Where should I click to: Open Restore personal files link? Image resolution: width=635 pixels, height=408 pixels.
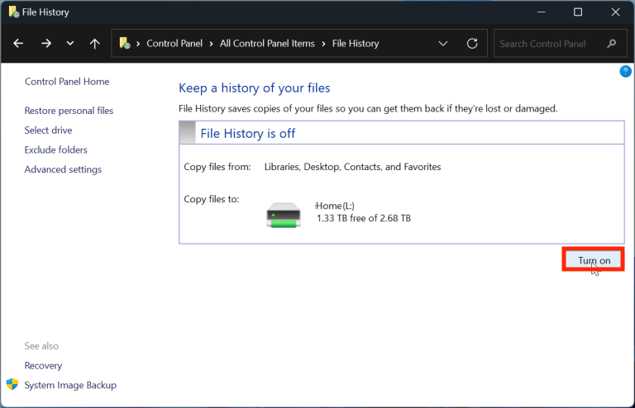(x=69, y=111)
